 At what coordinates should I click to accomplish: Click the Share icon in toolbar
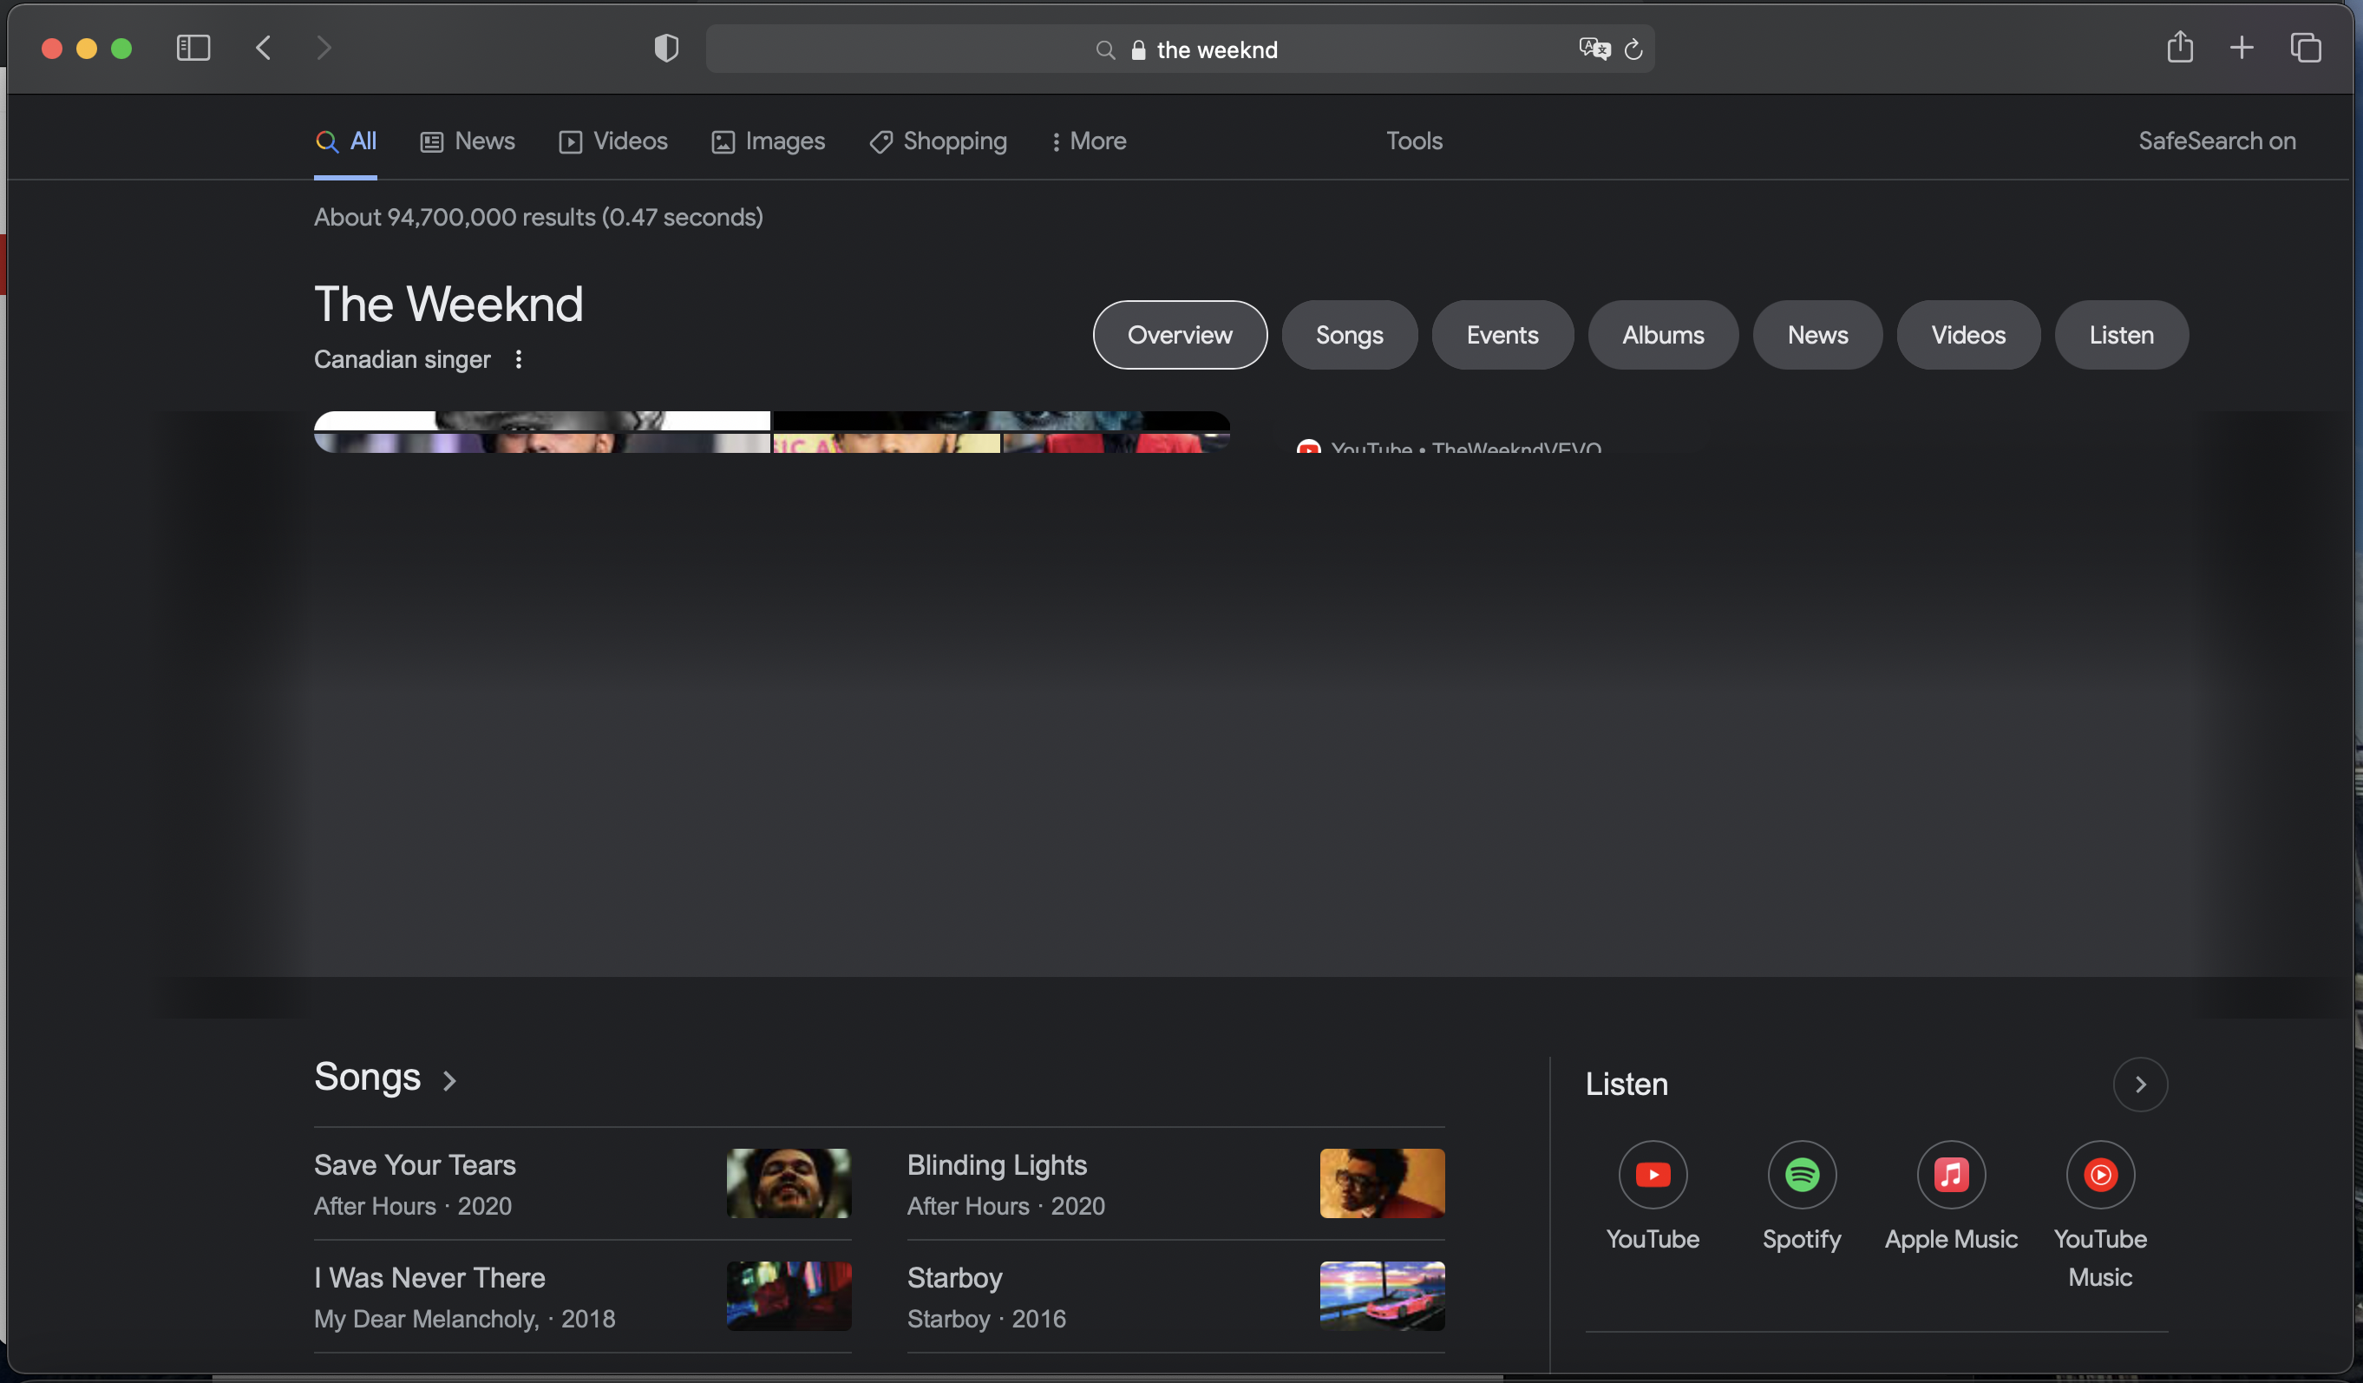pos(2179,47)
